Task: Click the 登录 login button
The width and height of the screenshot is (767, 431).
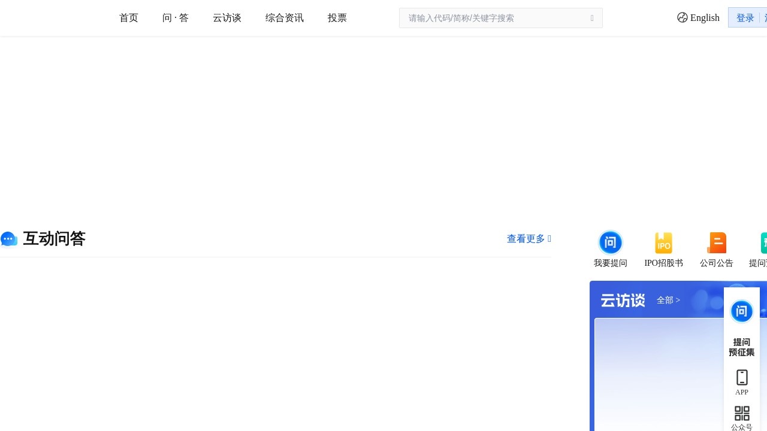Action: click(x=745, y=17)
